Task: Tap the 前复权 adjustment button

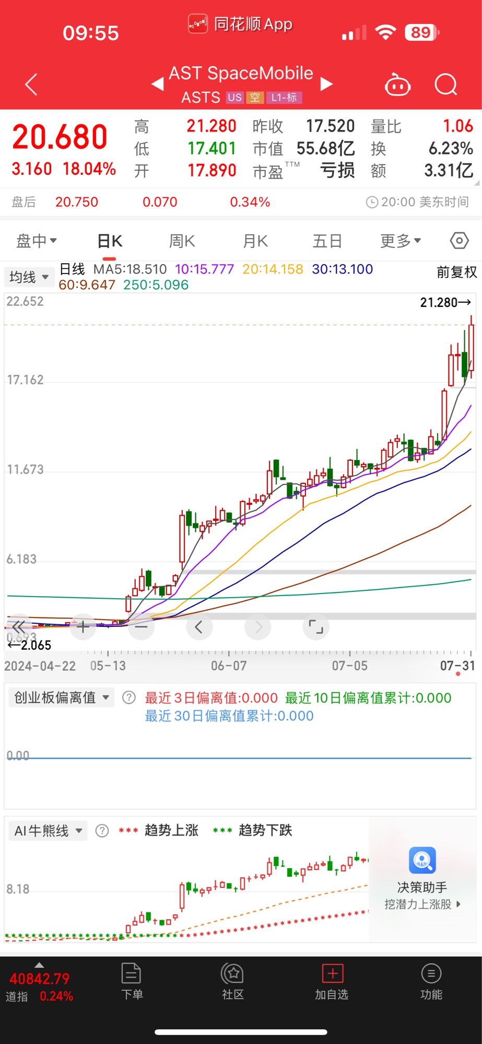Action: [457, 272]
